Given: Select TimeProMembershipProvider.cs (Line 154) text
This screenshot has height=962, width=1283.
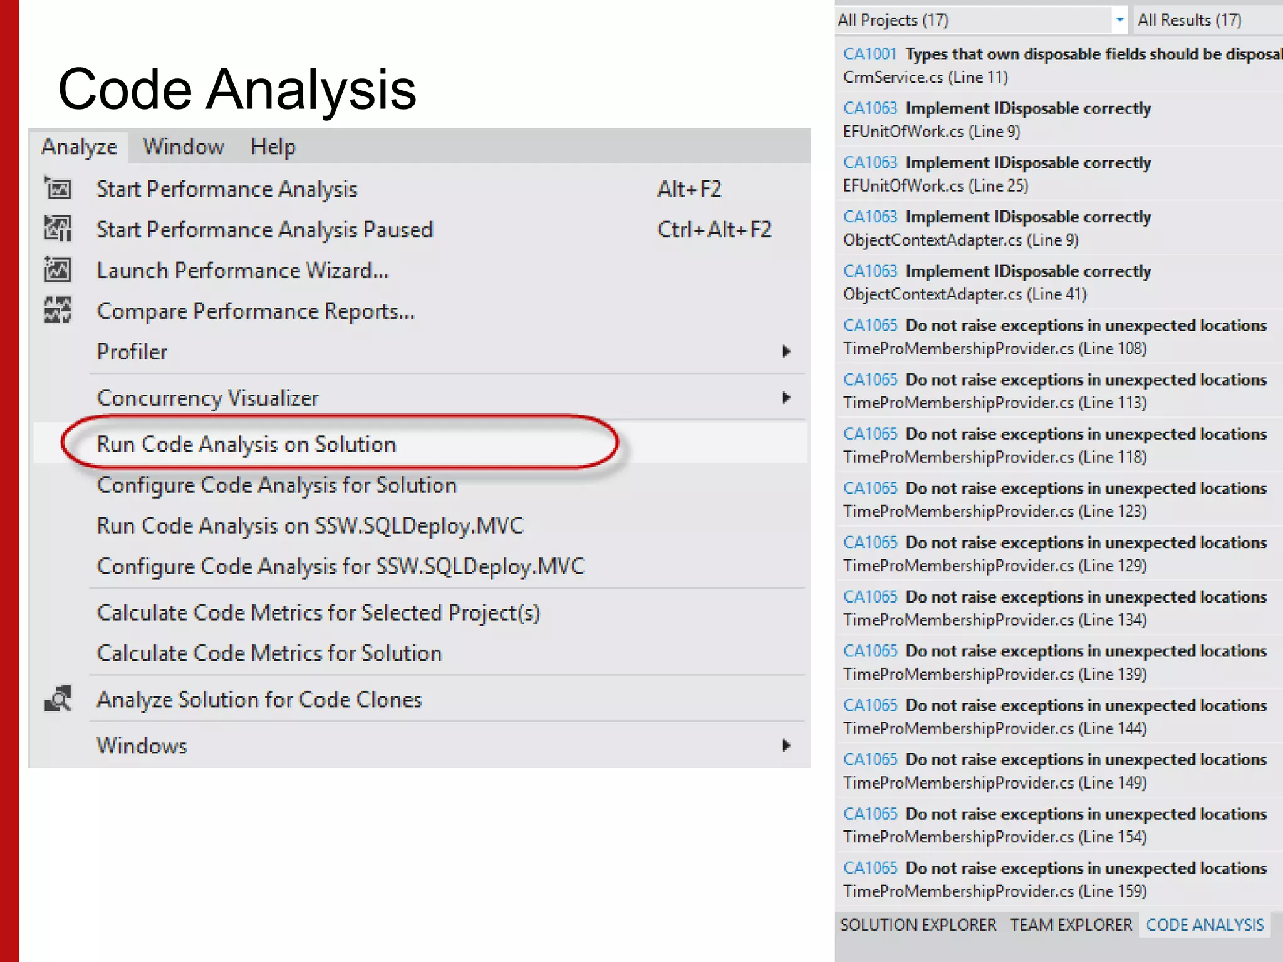Looking at the screenshot, I should coord(995,837).
